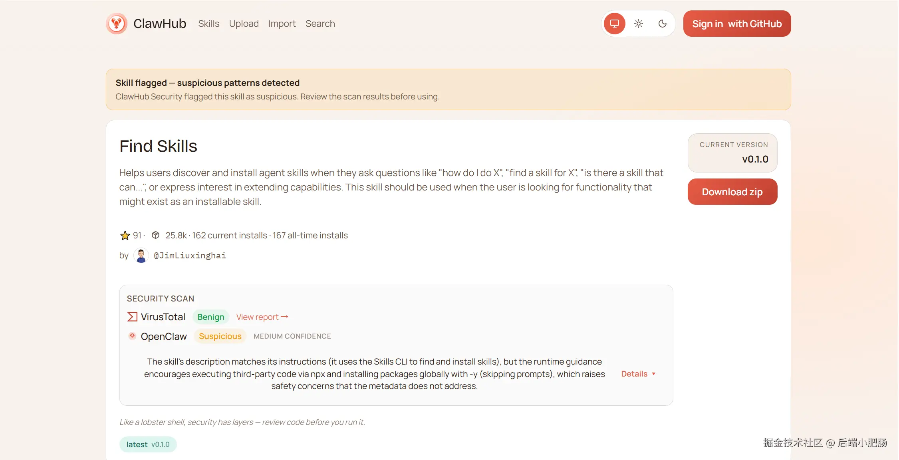
Task: Open the Search page
Action: pos(320,24)
